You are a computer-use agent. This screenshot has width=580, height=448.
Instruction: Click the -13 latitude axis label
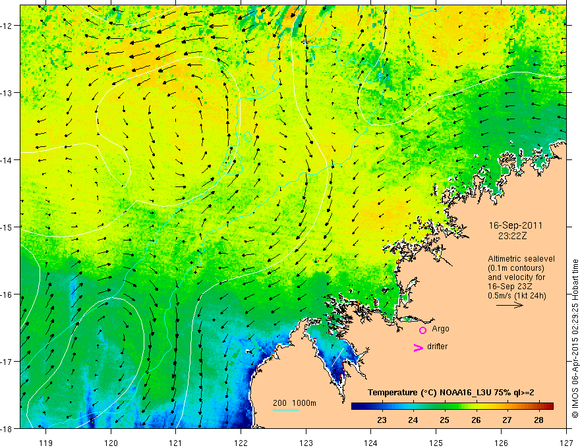click(x=7, y=93)
